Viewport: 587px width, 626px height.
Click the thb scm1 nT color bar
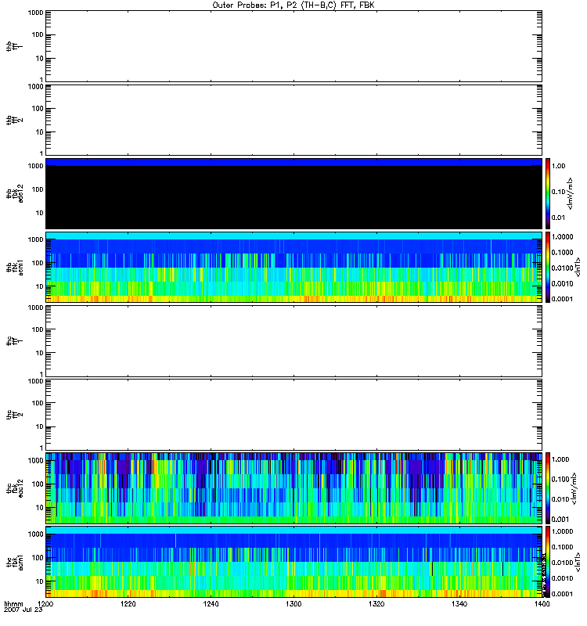549,267
